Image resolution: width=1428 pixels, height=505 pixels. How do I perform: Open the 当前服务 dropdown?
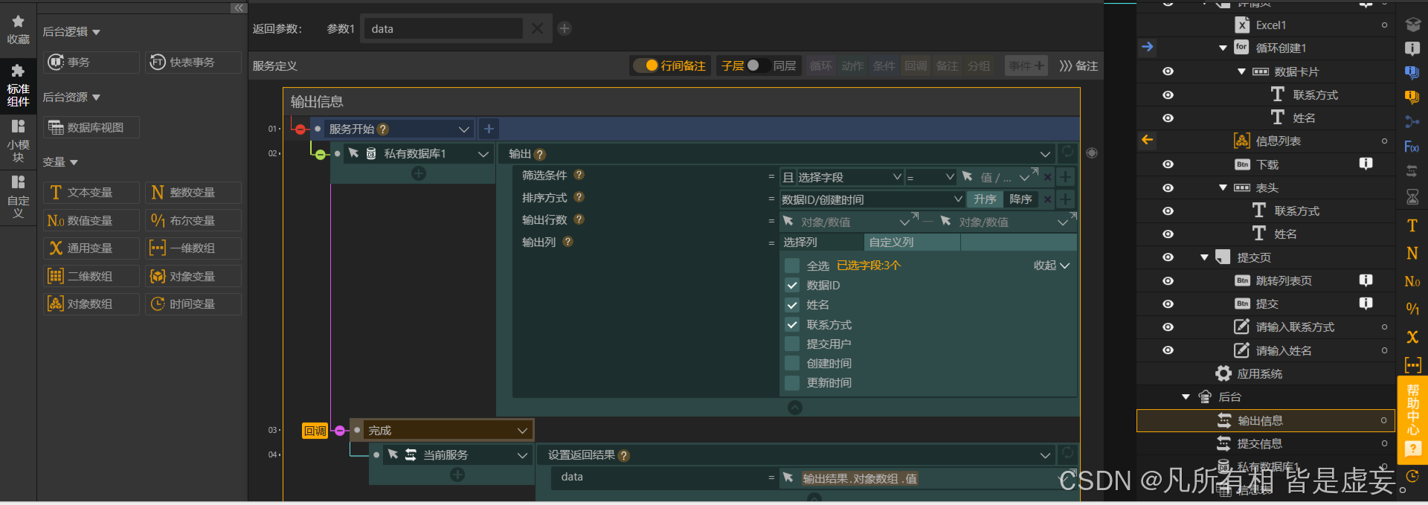(x=522, y=455)
